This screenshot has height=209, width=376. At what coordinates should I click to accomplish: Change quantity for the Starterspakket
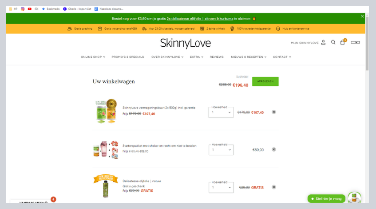coord(221,150)
